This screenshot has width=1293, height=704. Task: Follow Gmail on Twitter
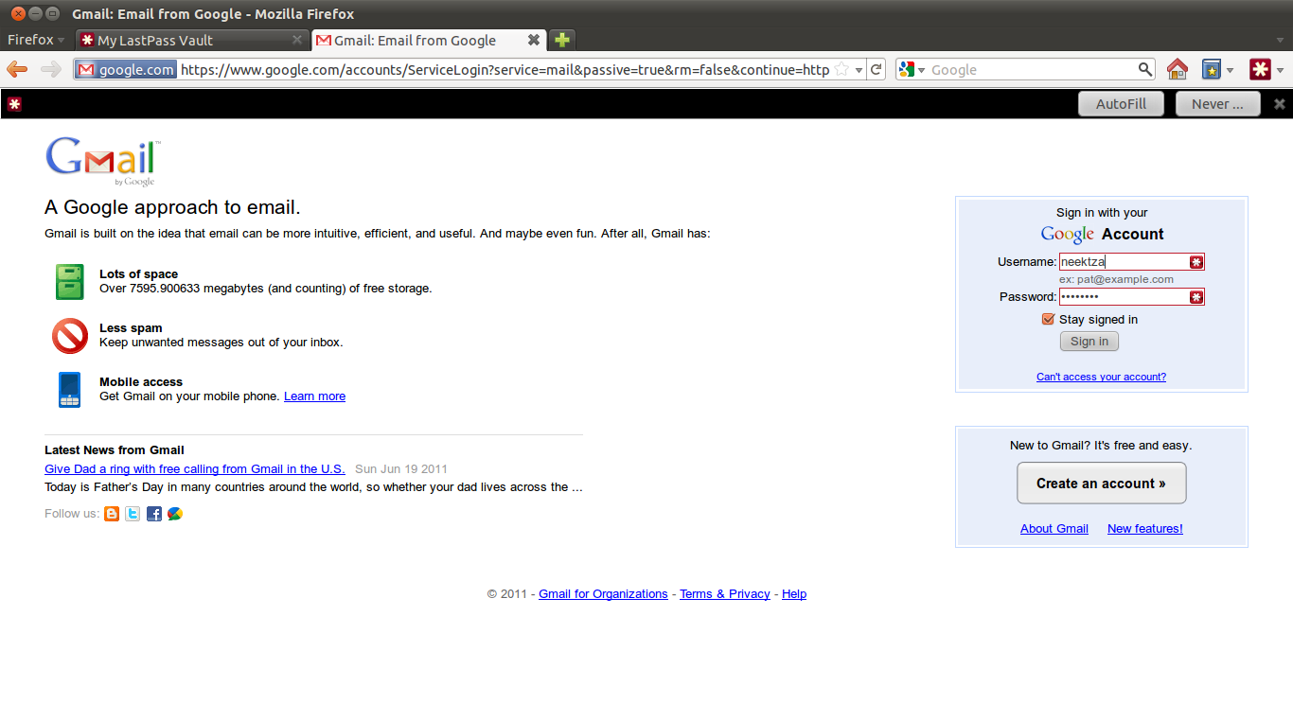133,514
